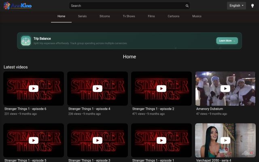Click the Trip Balance scales icon
This screenshot has height=162, width=259.
26,40
